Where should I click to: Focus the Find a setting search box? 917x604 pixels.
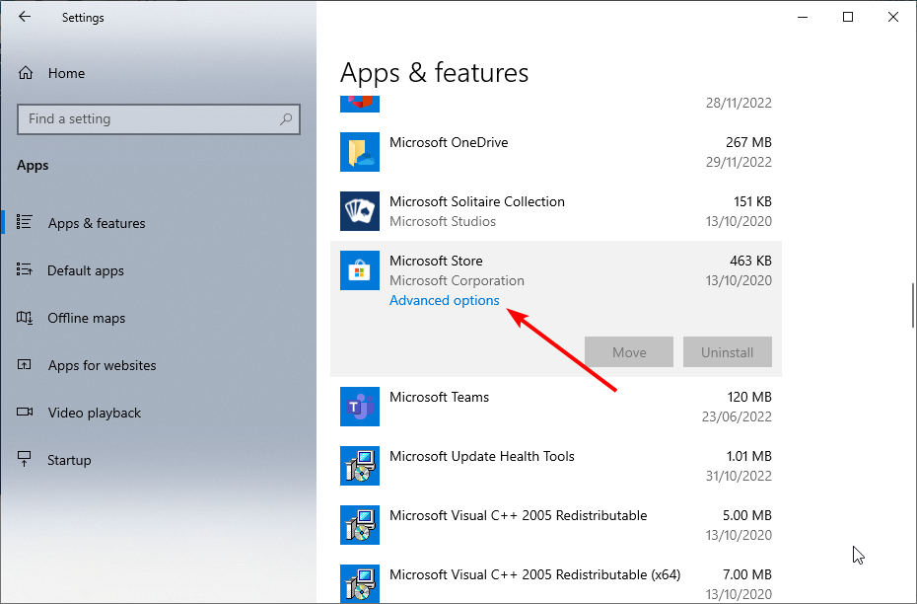159,119
